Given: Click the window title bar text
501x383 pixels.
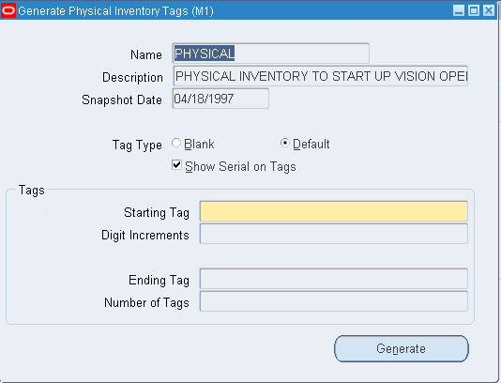Looking at the screenshot, I should pyautogui.click(x=115, y=11).
